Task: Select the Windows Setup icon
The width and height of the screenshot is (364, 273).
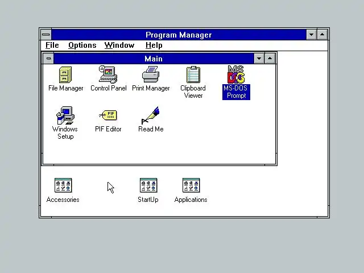Action: [65, 115]
